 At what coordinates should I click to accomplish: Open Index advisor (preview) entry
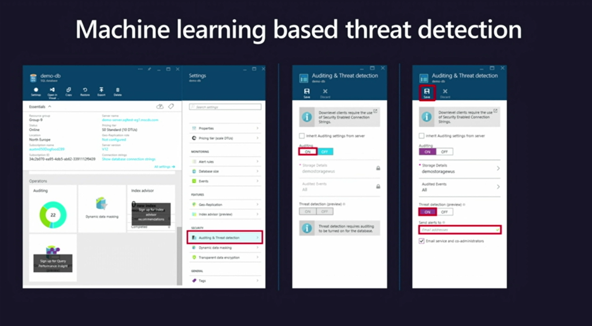point(225,214)
